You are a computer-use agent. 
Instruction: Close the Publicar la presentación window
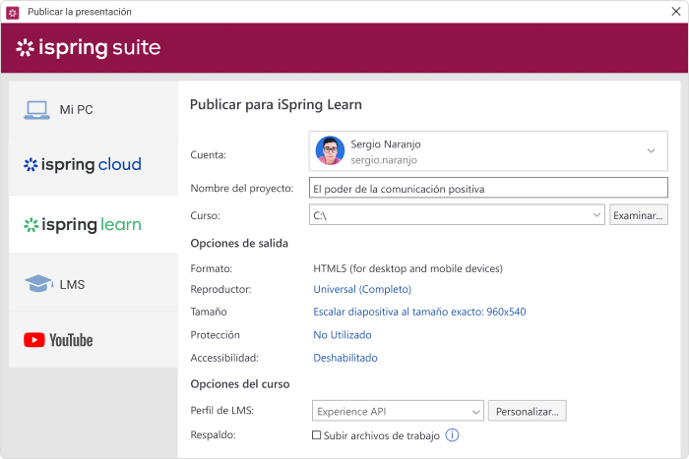point(676,12)
